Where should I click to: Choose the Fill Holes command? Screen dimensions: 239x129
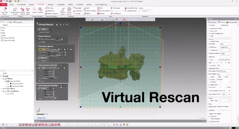(x=49, y=8)
